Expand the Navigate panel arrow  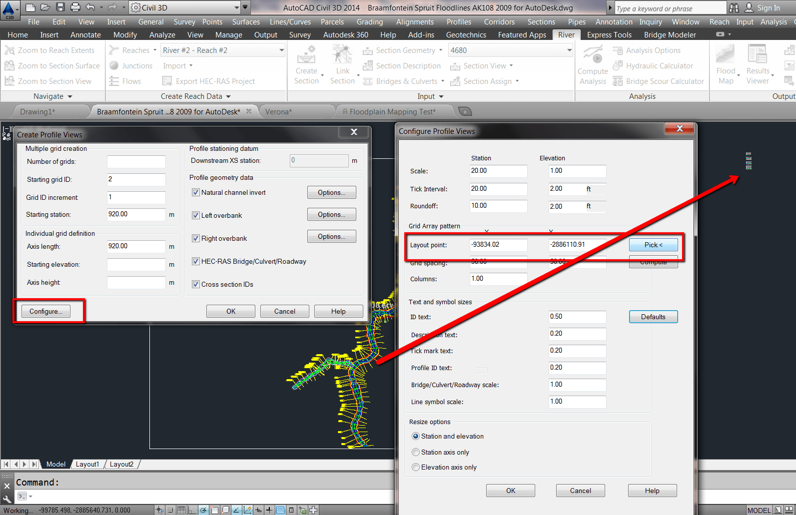pos(70,96)
